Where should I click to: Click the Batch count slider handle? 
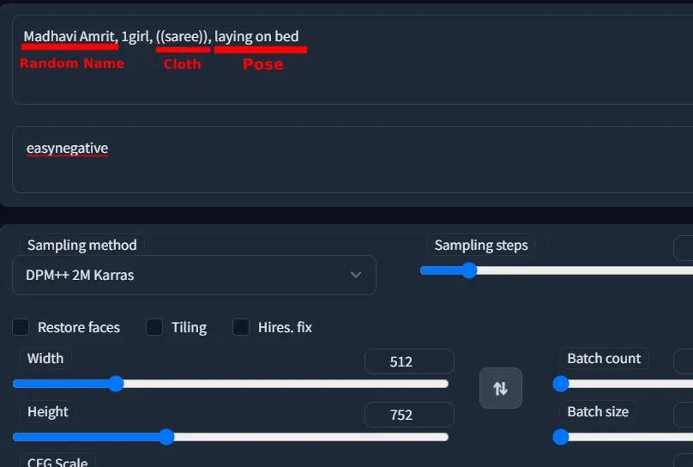pos(561,384)
